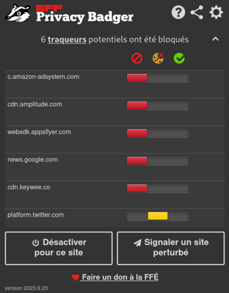Click the red block legend icon
229x293 pixels.
tap(137, 58)
